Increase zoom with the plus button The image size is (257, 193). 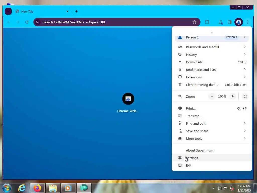[233, 96]
